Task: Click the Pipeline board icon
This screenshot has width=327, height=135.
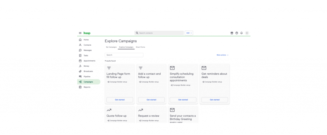Action: tap(80, 77)
